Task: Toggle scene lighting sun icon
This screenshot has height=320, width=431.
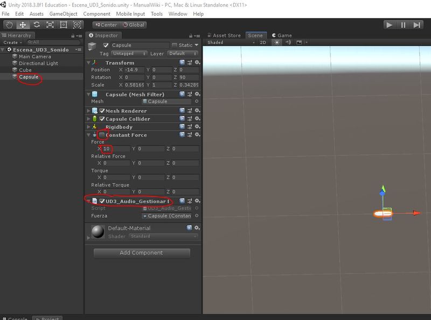Action: pyautogui.click(x=277, y=42)
